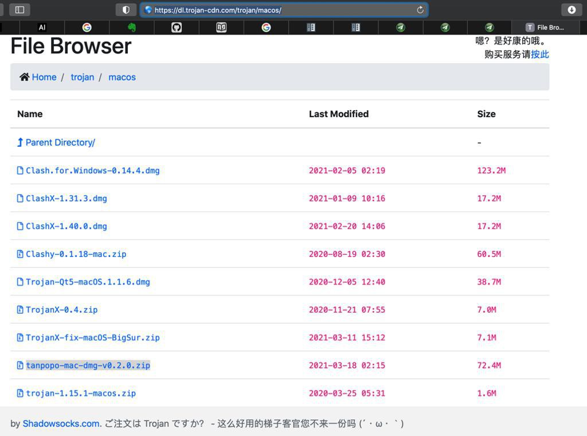Toggle the Safari sidebar button
587x436 pixels.
click(x=19, y=10)
